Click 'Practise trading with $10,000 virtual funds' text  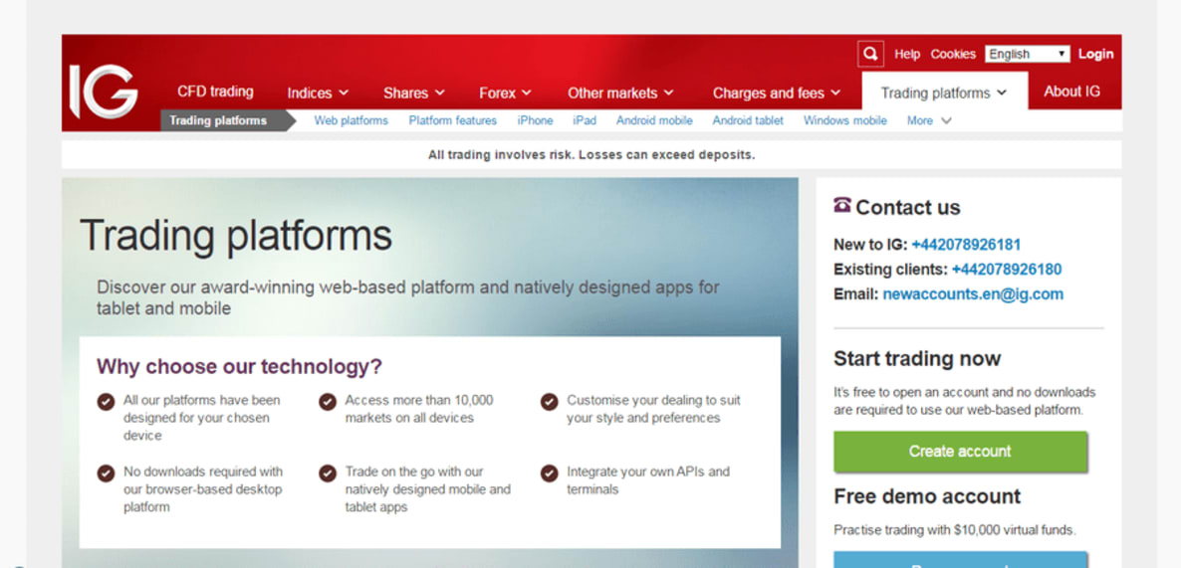tap(955, 530)
